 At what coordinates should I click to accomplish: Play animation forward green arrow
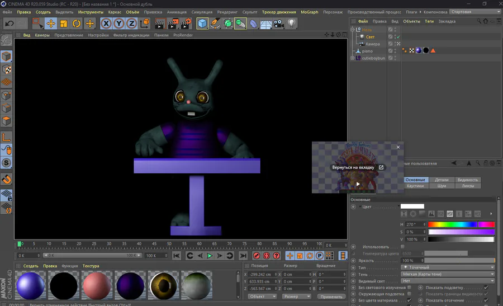210,256
